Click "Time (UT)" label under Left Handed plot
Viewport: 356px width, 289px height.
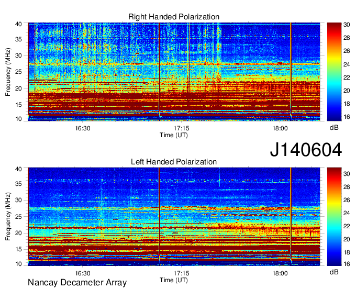point(174,280)
